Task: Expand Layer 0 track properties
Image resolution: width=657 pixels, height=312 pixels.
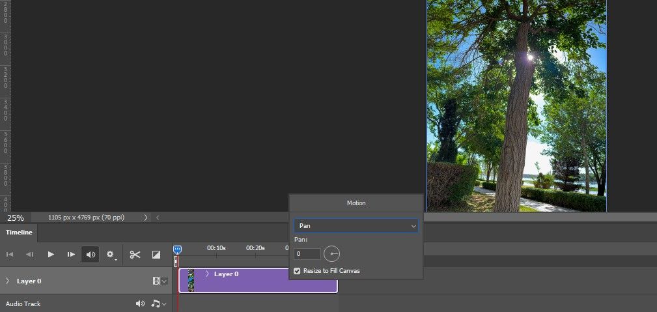Action: coord(7,281)
